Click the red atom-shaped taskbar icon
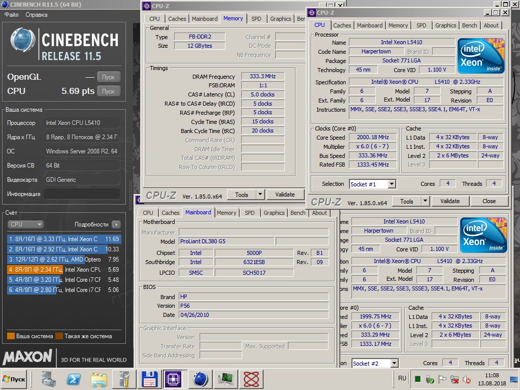 click(x=251, y=379)
